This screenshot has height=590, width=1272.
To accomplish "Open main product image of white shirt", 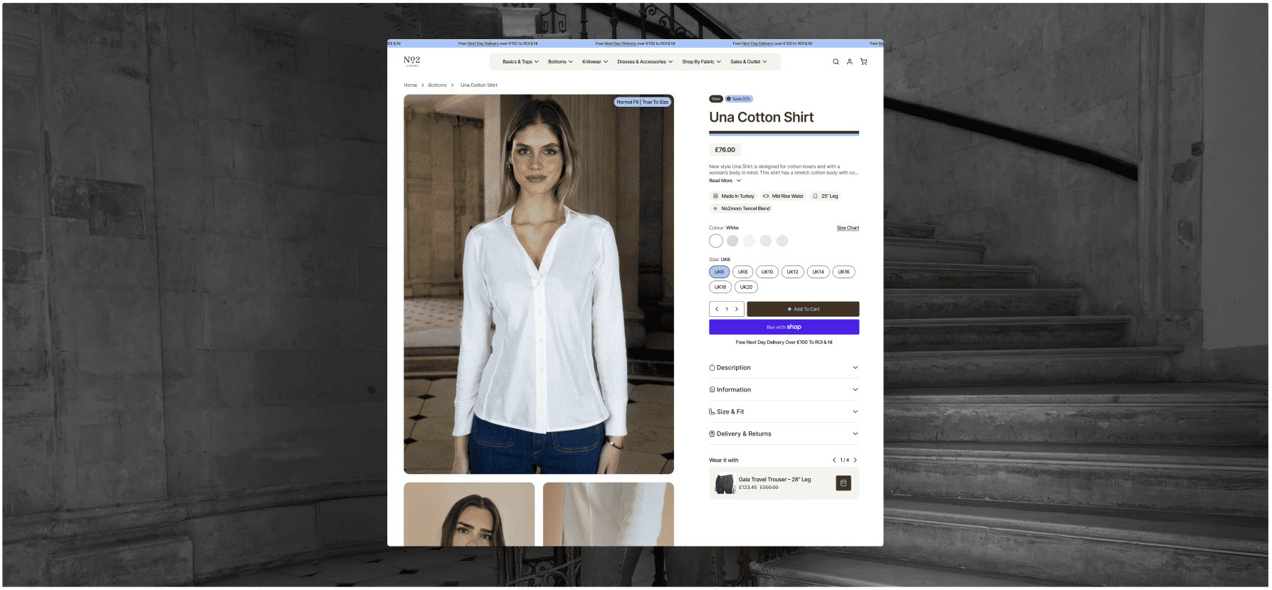I will (x=539, y=285).
